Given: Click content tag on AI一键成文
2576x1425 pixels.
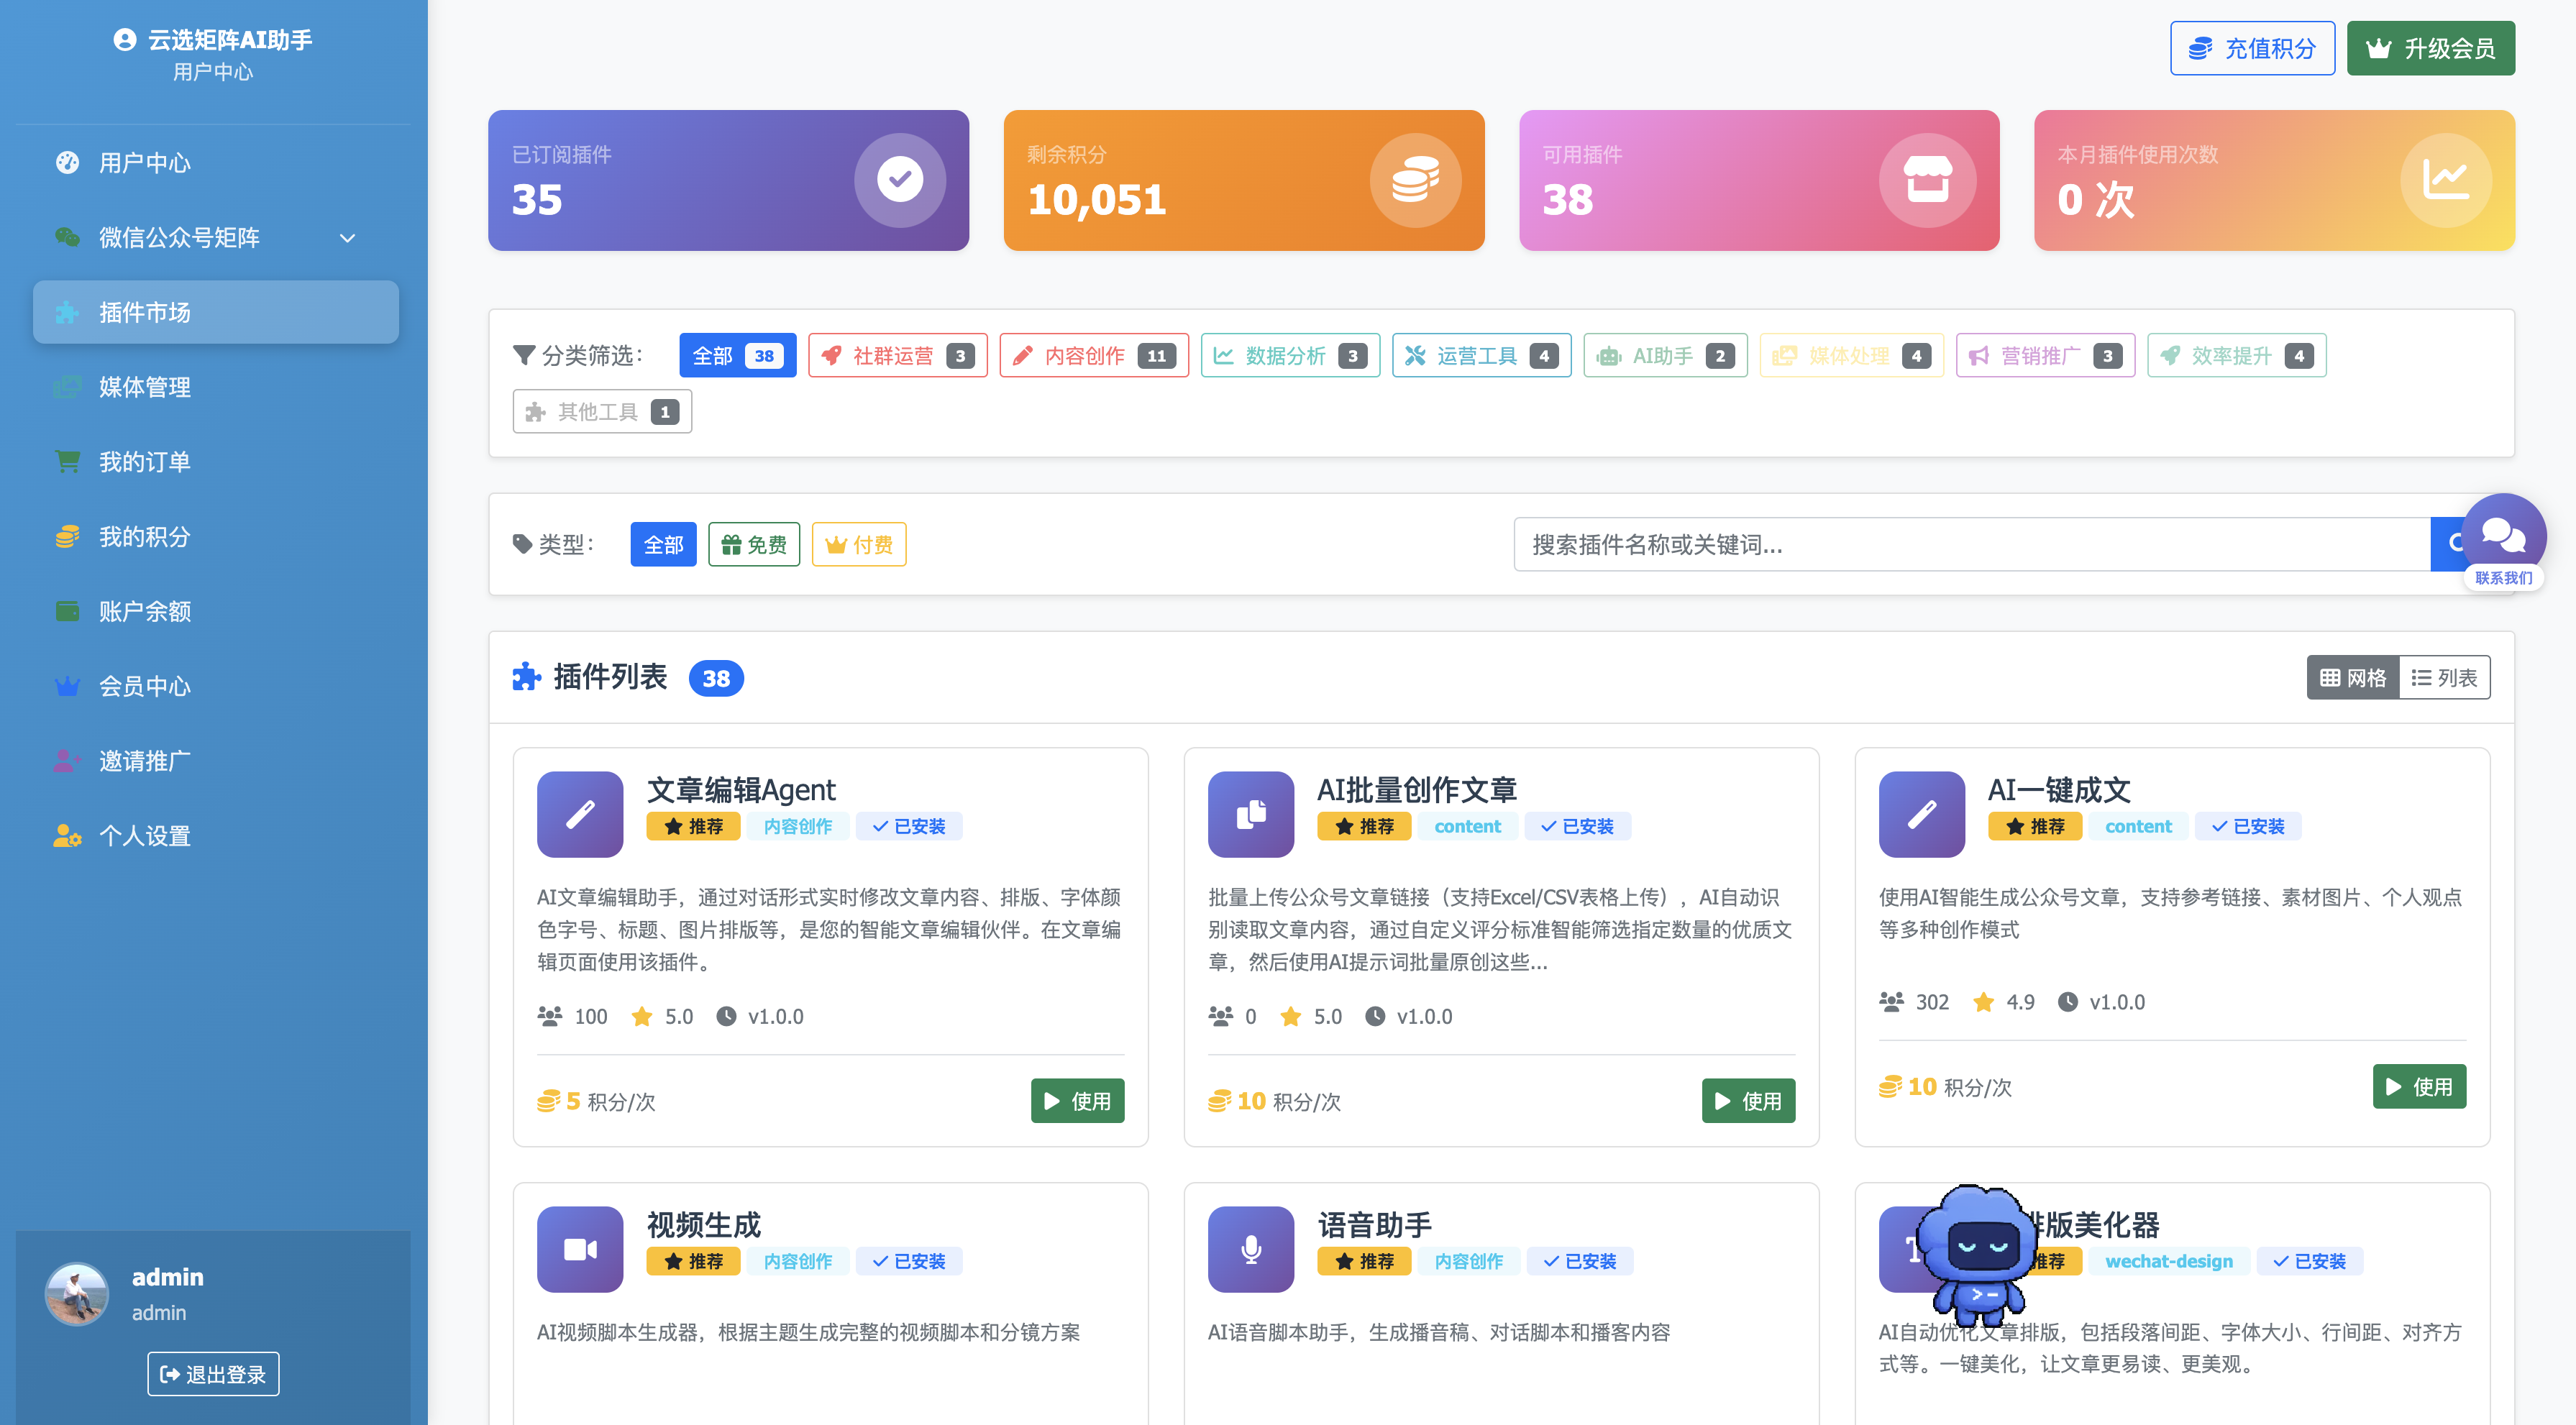Looking at the screenshot, I should coord(2138,826).
